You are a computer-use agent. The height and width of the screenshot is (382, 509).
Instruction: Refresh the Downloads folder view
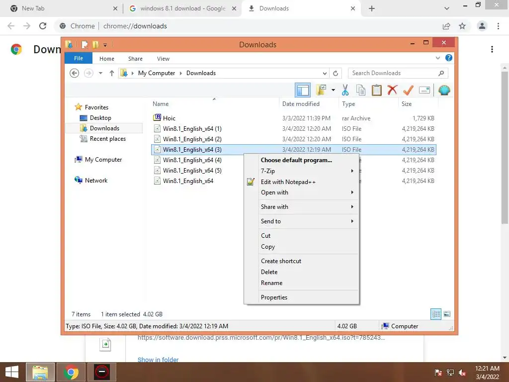pos(336,73)
